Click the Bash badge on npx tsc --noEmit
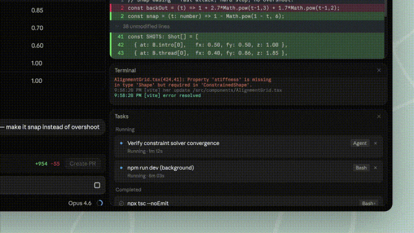The image size is (414, 233). click(x=369, y=203)
